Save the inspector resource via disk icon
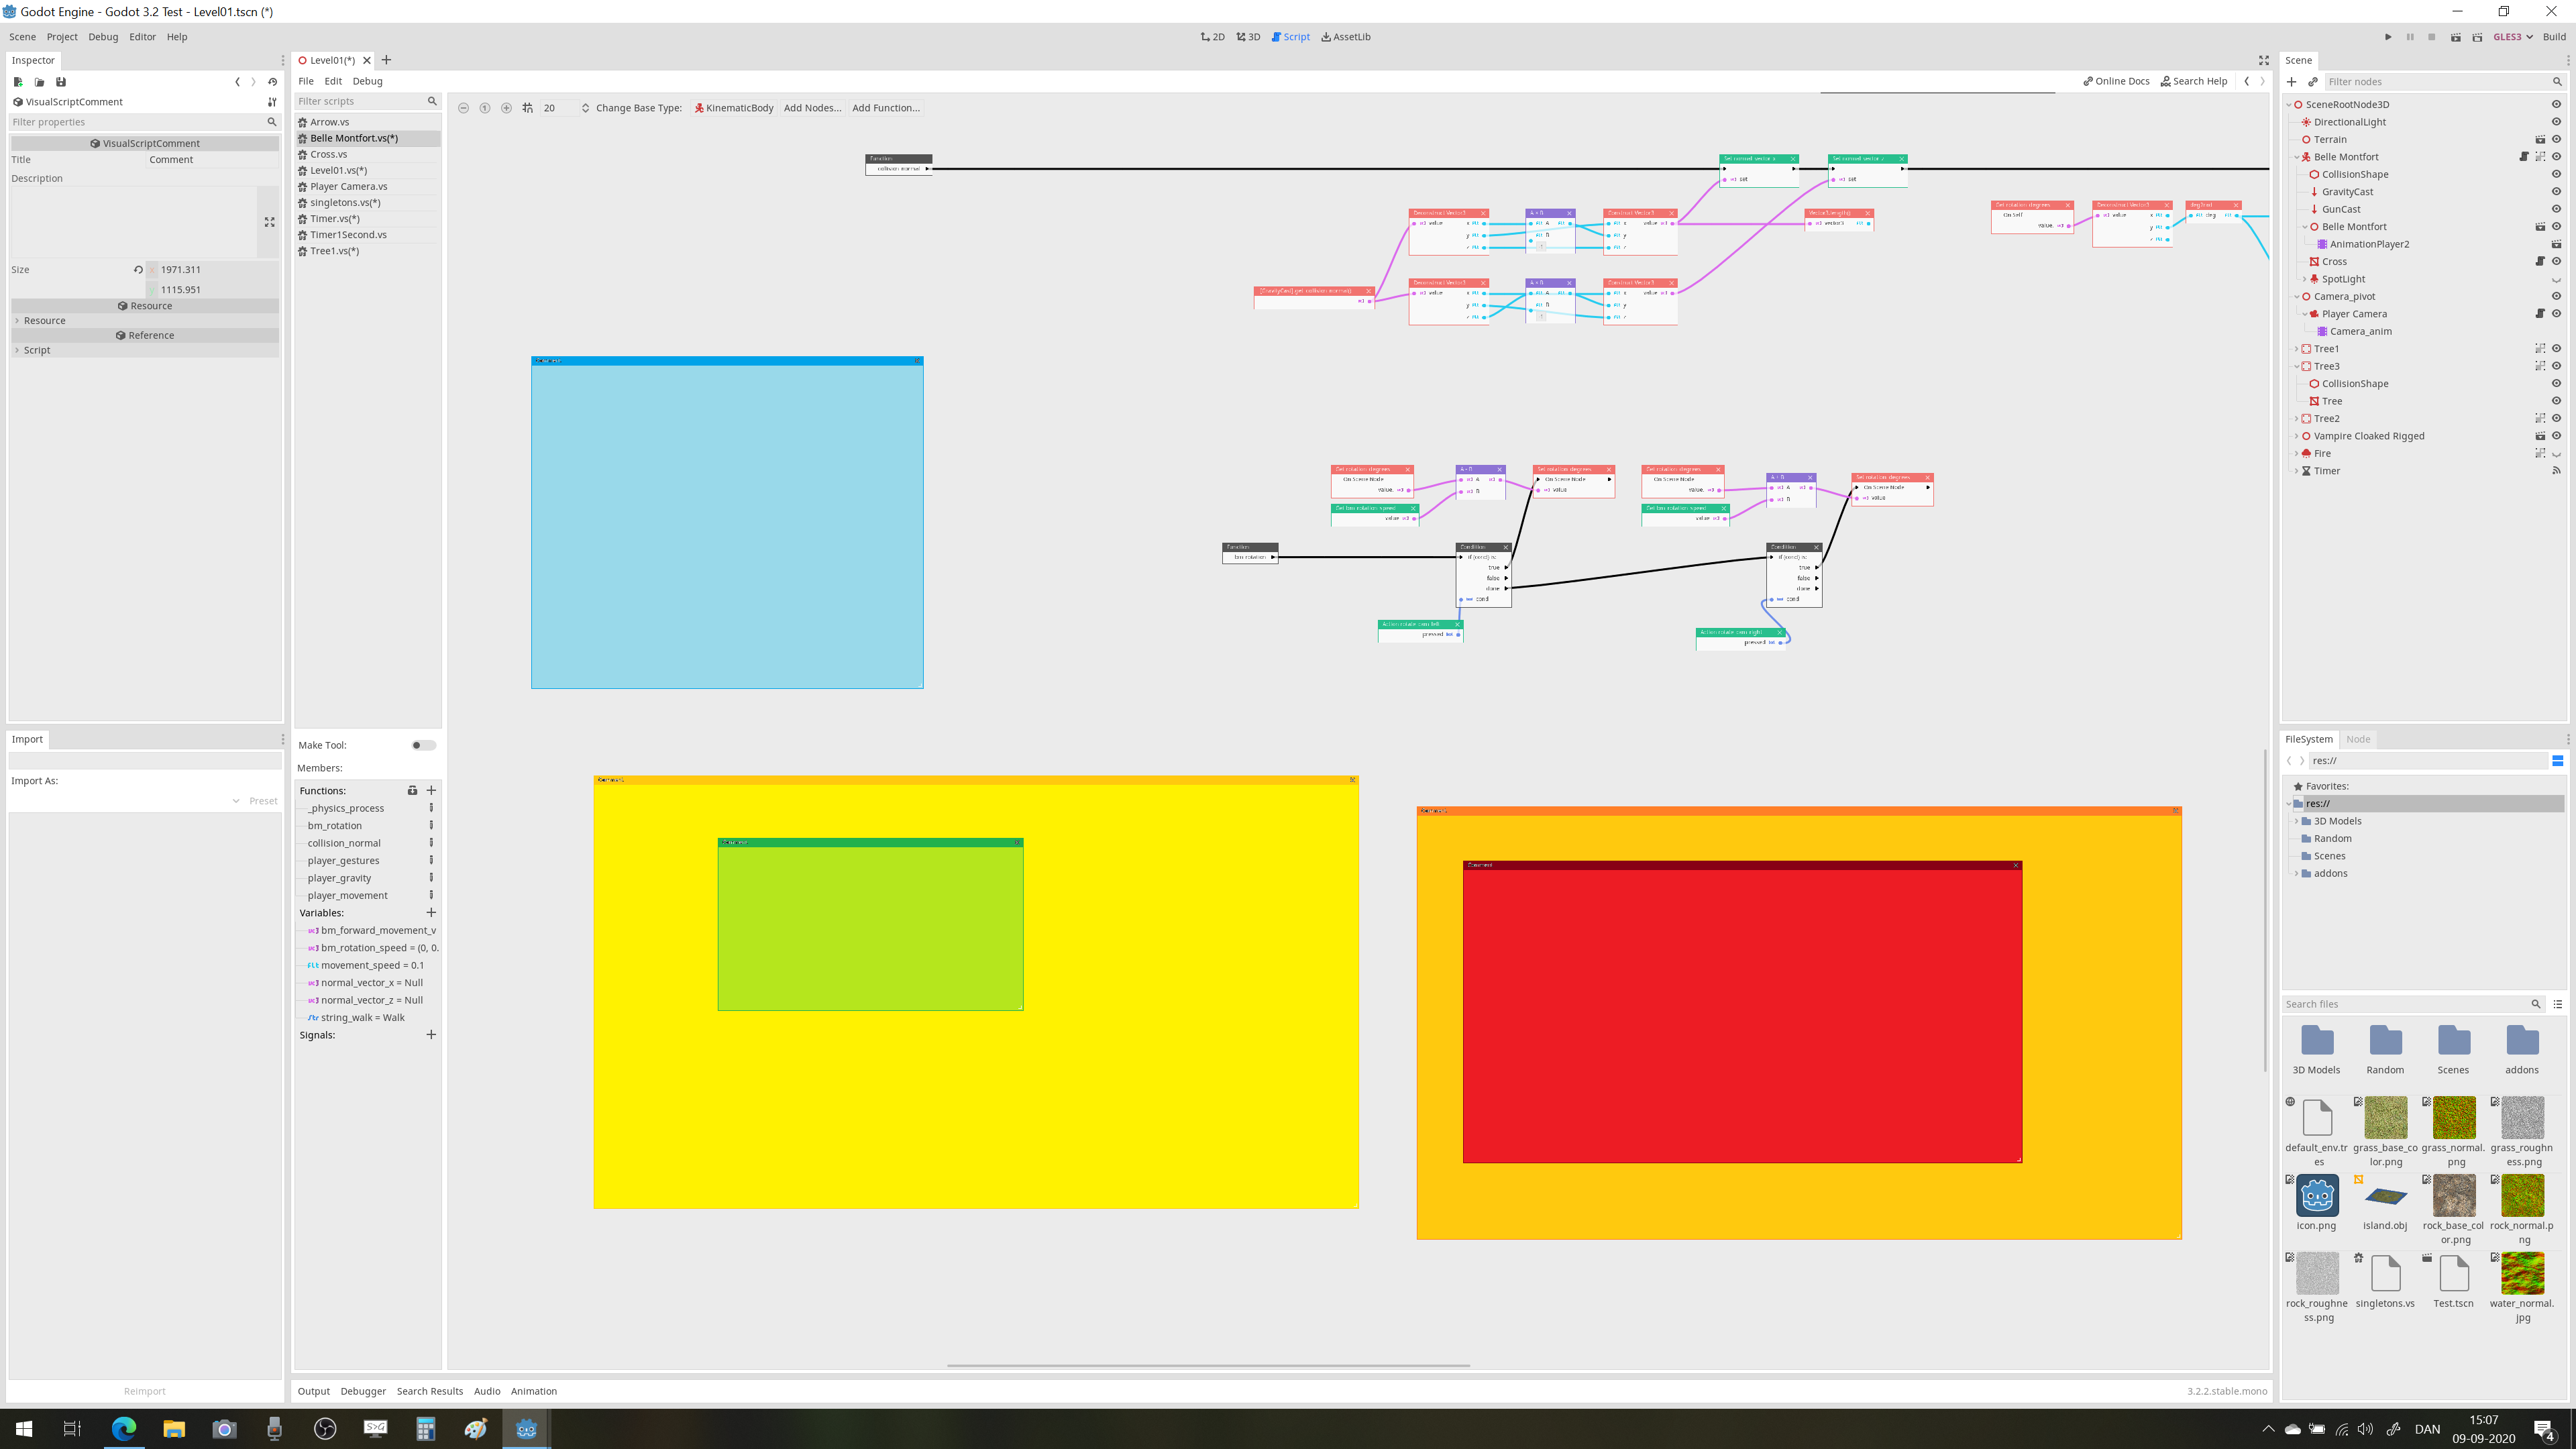 coord(61,82)
